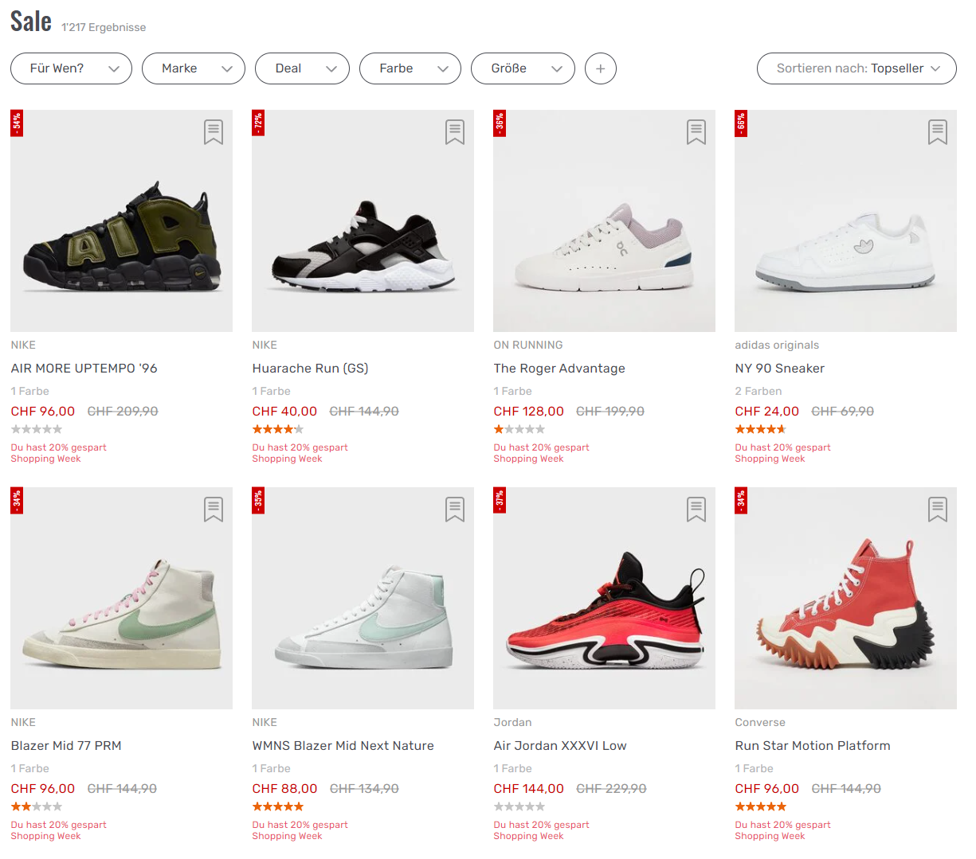Viewport: 976px width, 859px height.
Task: Bookmark the Air More Uptempo '96 shoe
Action: tap(214, 132)
